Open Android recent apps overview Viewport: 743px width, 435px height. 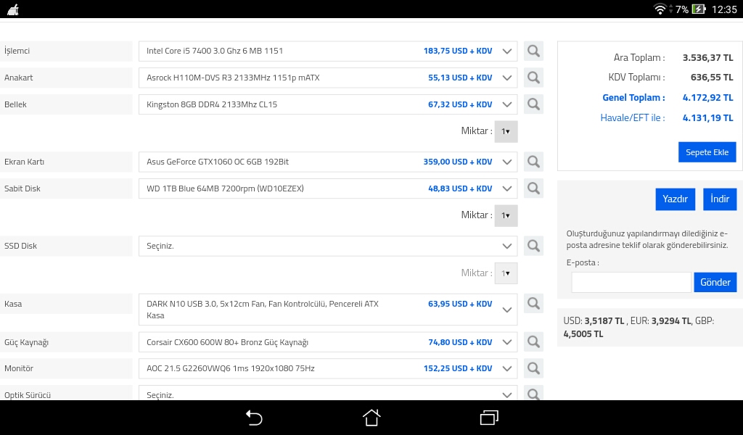tap(489, 418)
